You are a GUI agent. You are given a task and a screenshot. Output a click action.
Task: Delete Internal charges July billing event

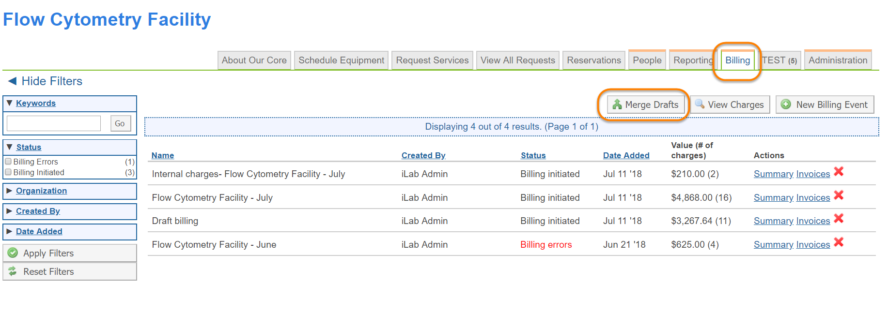pyautogui.click(x=839, y=172)
